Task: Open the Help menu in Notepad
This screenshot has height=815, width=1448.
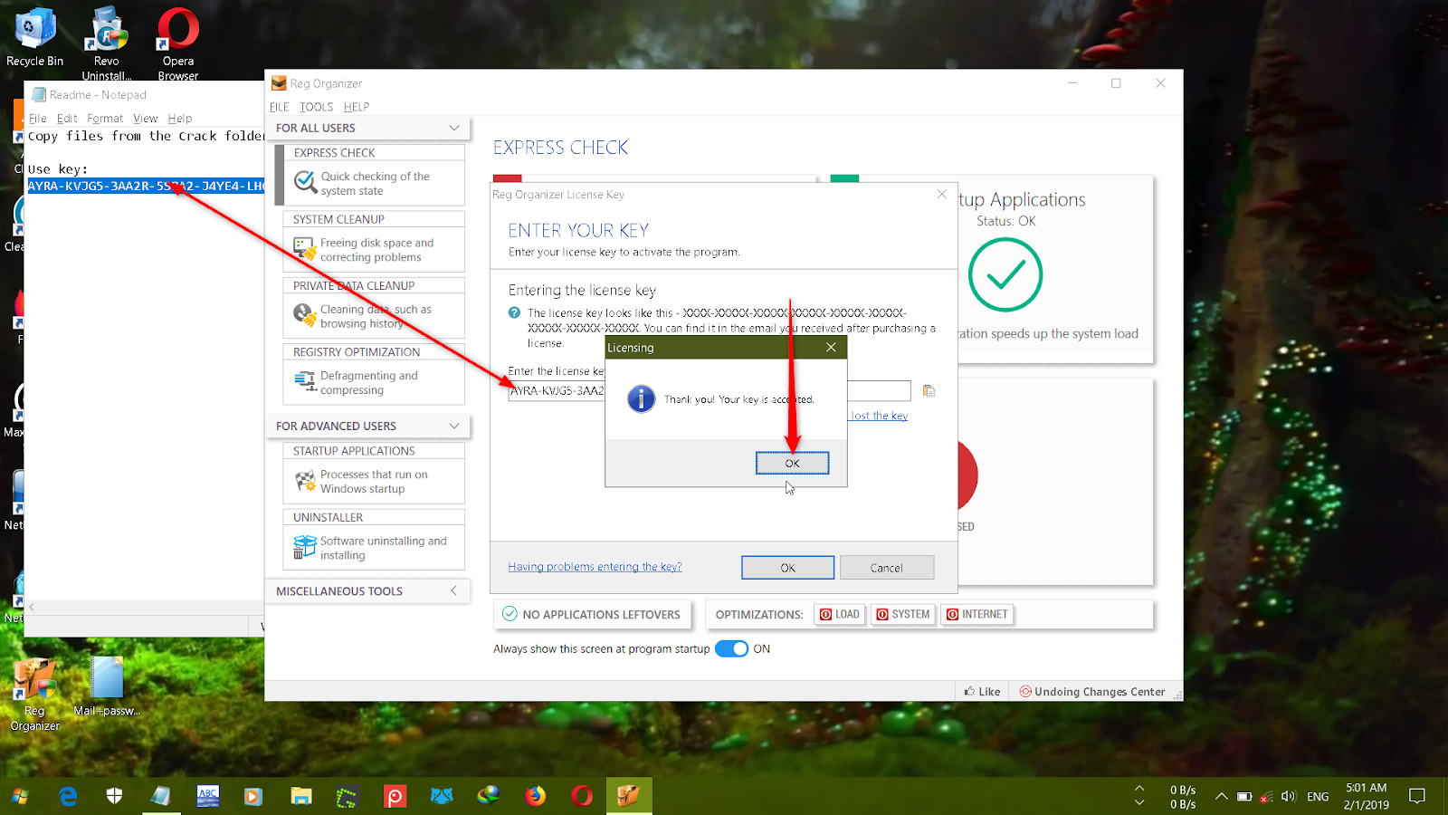Action: pos(180,119)
